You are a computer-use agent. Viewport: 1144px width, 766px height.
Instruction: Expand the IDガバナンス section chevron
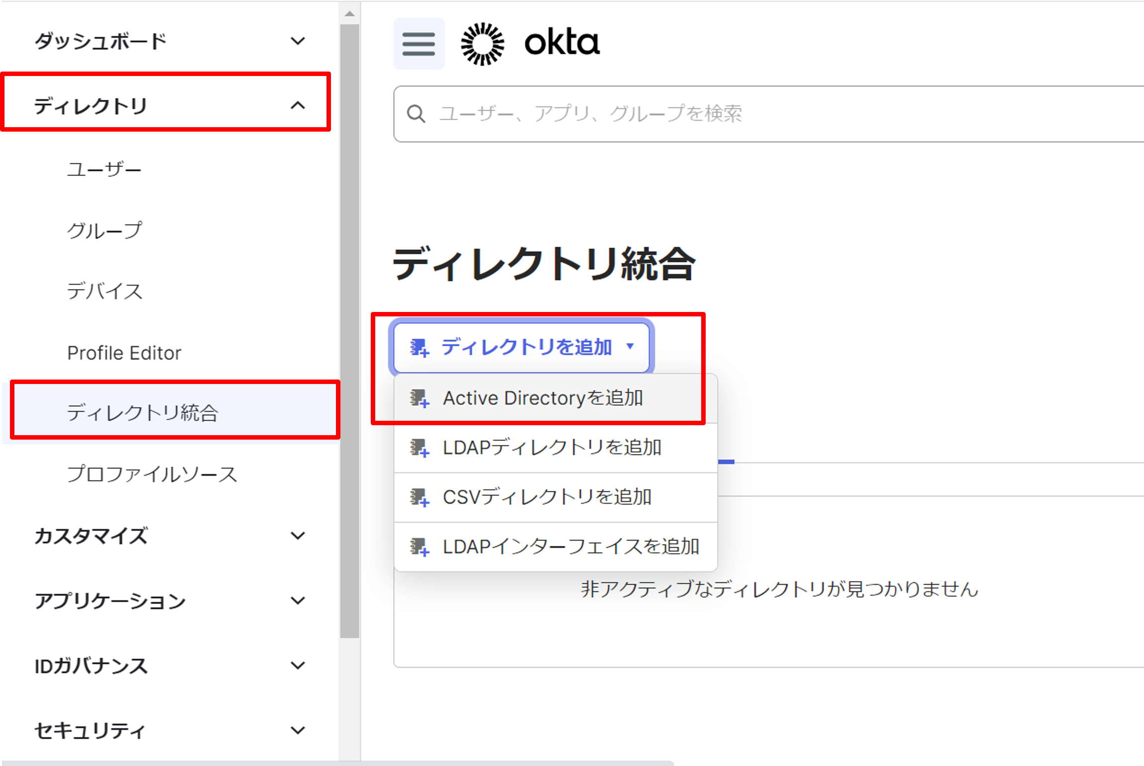(x=298, y=665)
